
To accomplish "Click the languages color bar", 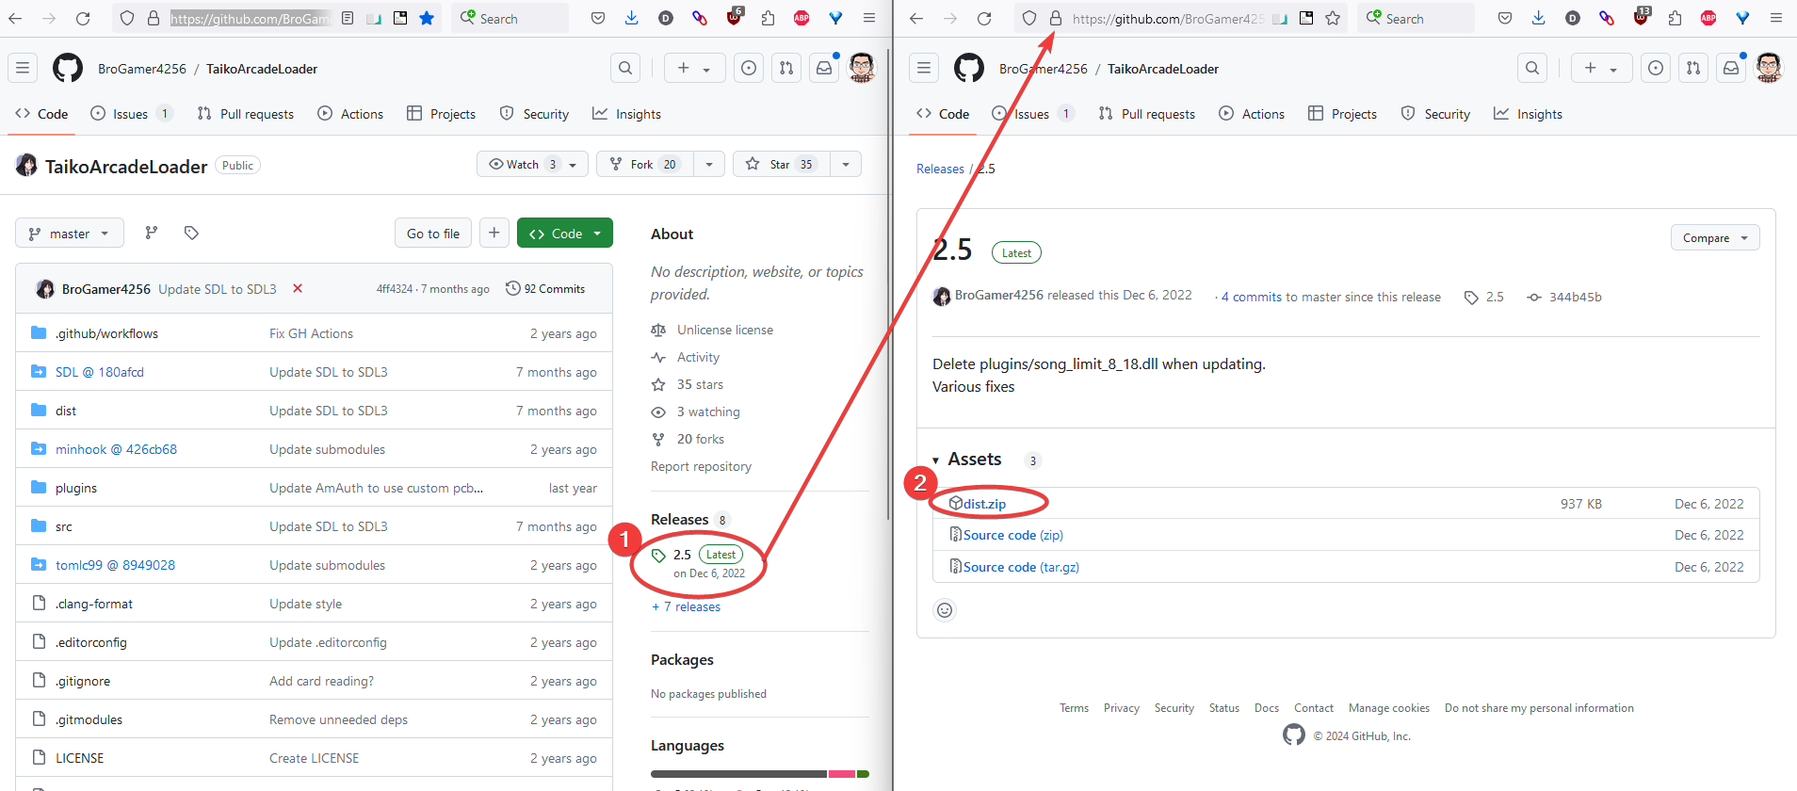I will pos(759,774).
